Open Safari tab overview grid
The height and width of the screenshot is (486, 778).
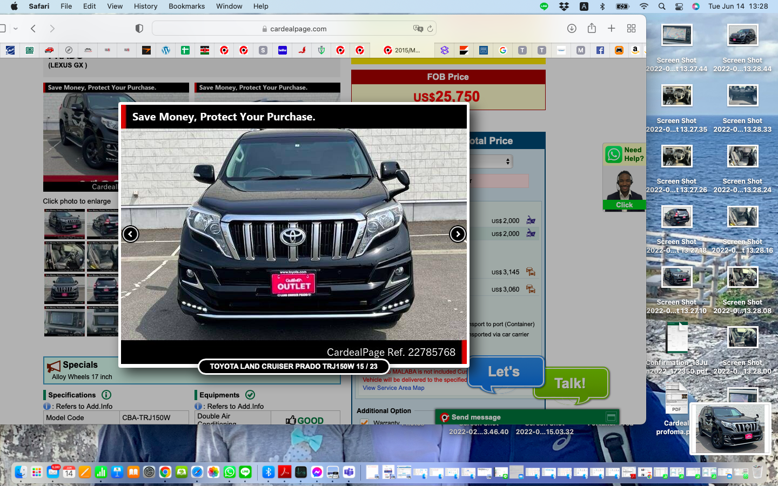coord(631,29)
